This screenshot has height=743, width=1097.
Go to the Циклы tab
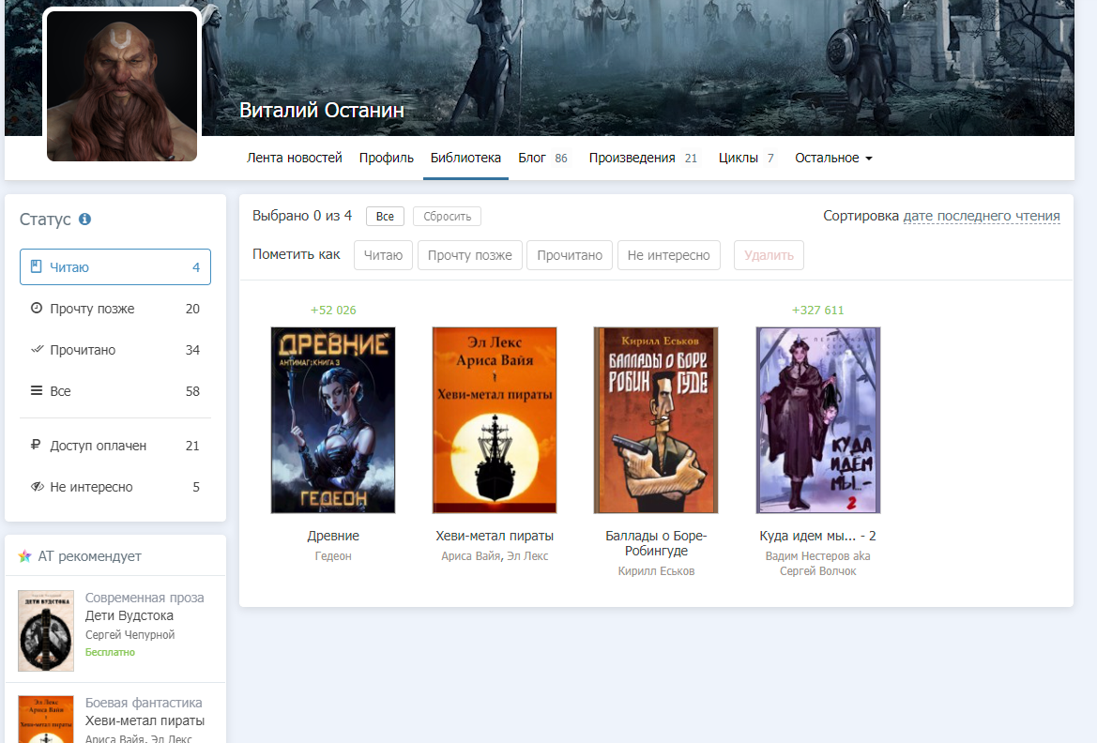point(738,159)
